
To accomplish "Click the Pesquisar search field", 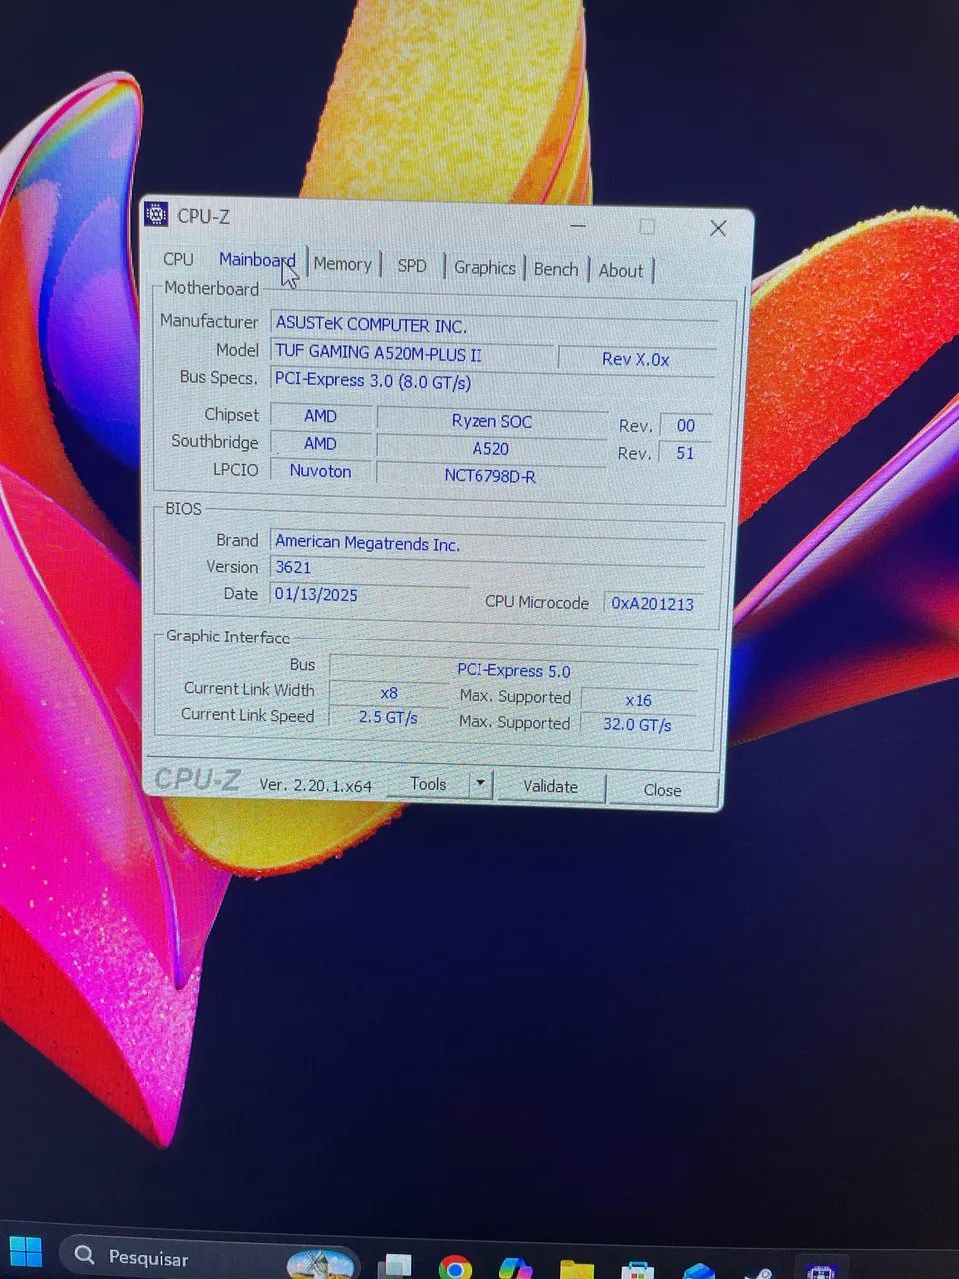I will pos(210,1258).
